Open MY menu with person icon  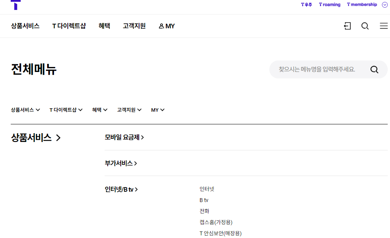pos(167,26)
